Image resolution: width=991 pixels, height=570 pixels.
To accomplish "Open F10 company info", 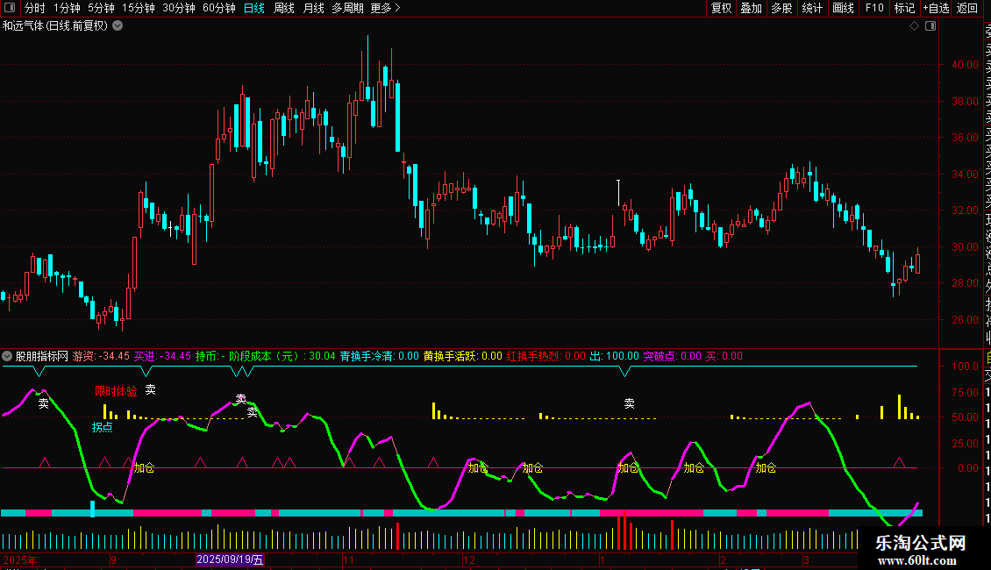I will [874, 8].
